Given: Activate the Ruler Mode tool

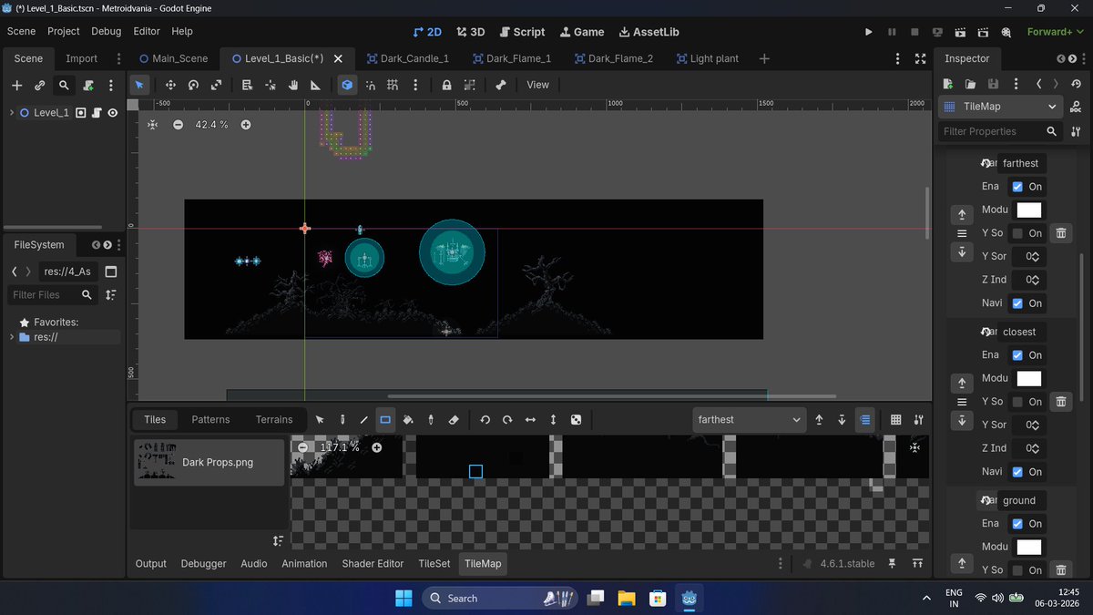Looking at the screenshot, I should click(x=316, y=85).
